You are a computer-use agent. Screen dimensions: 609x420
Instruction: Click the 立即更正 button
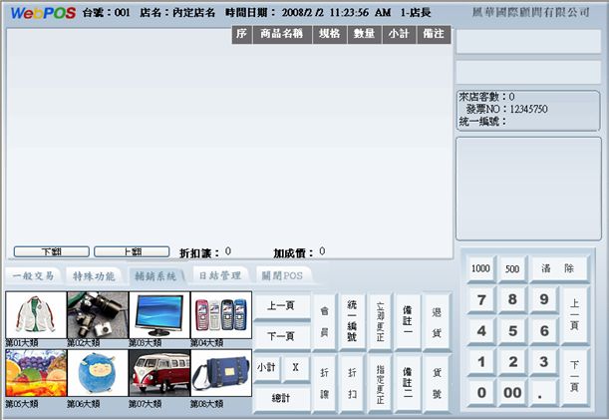tap(380, 321)
